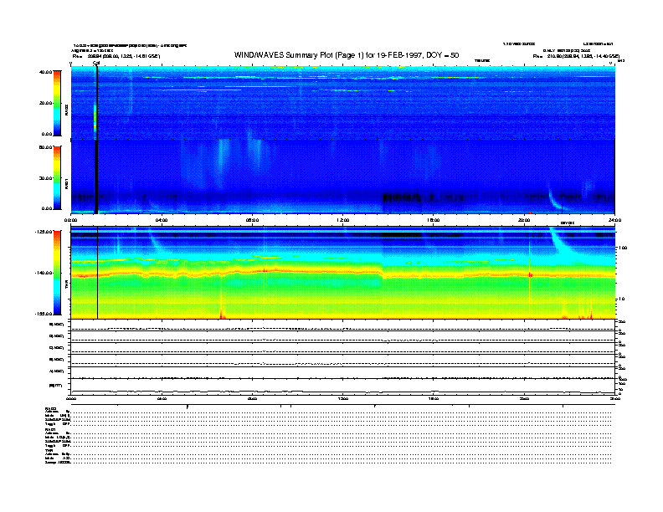Click the 100 frequency label right of TNR
Screen dimensions: 663x512
623,248
